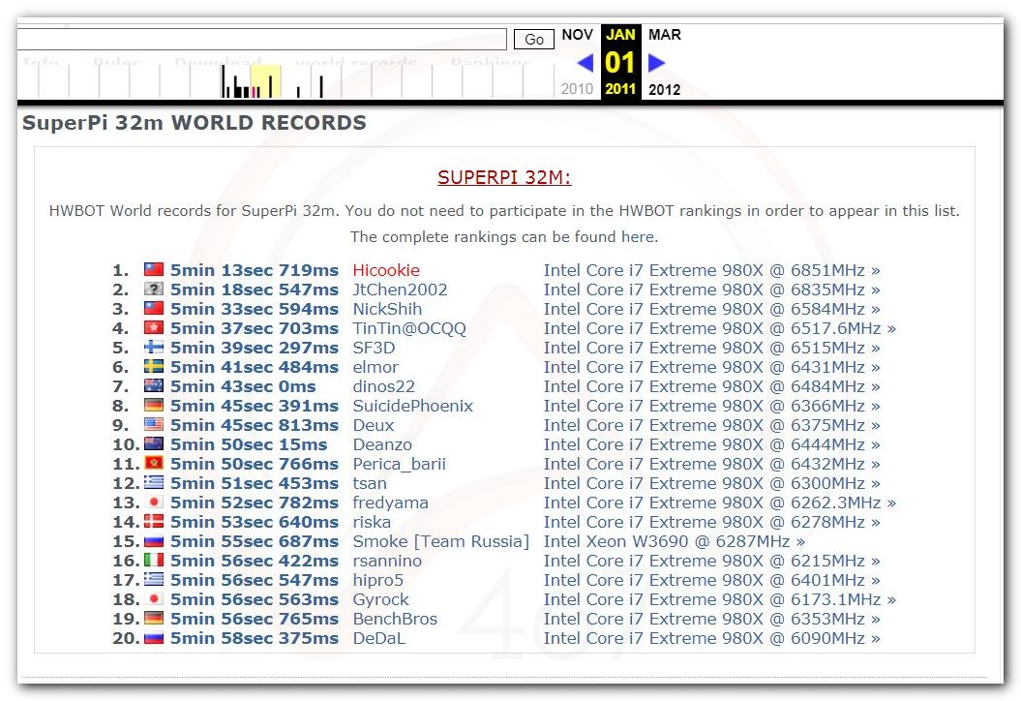Viewport: 1021px width, 701px height.
Task: Click Greece flag next to hipro5
Action: (x=154, y=579)
